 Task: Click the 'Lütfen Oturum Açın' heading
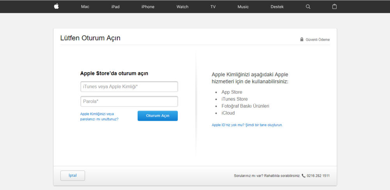90,38
